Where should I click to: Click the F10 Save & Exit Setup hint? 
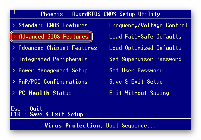pyautogui.click(x=47, y=114)
